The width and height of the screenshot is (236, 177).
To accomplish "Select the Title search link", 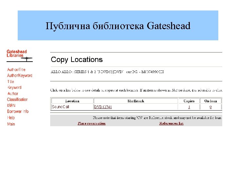I will (10, 81).
